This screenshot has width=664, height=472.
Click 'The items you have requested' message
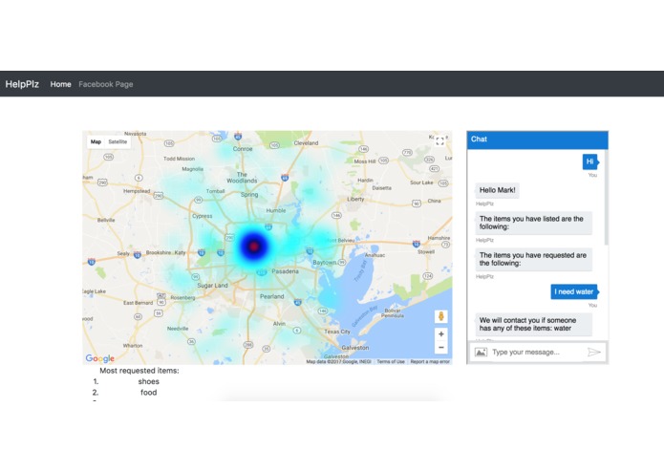click(x=533, y=259)
